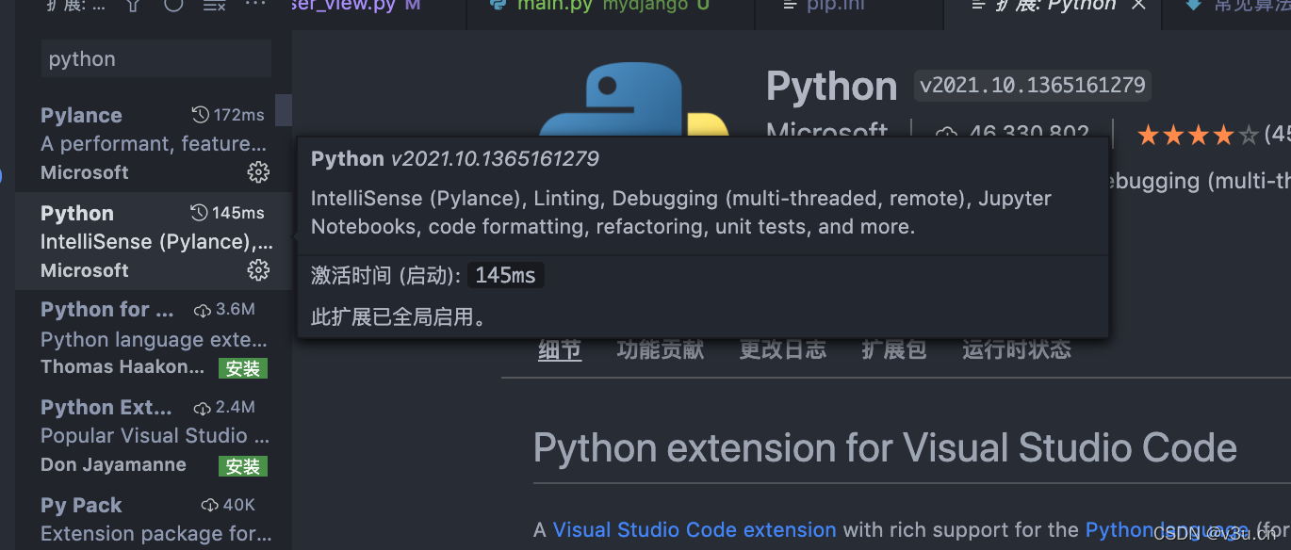Open the manage gear for Pylance
The image size is (1291, 550).
(x=258, y=172)
